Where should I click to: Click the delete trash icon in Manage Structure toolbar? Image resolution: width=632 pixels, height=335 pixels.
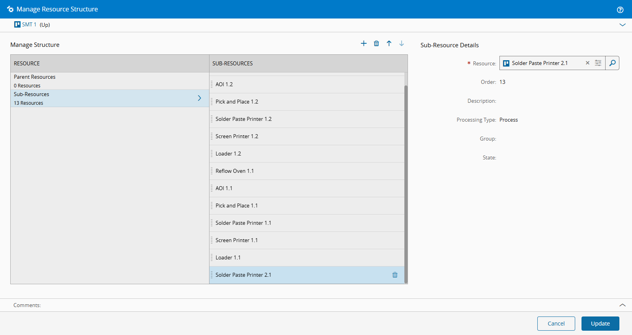click(376, 43)
